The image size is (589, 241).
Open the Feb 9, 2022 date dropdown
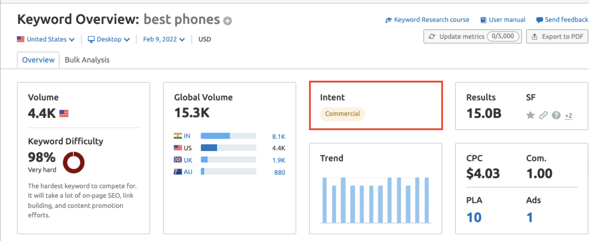pos(164,39)
